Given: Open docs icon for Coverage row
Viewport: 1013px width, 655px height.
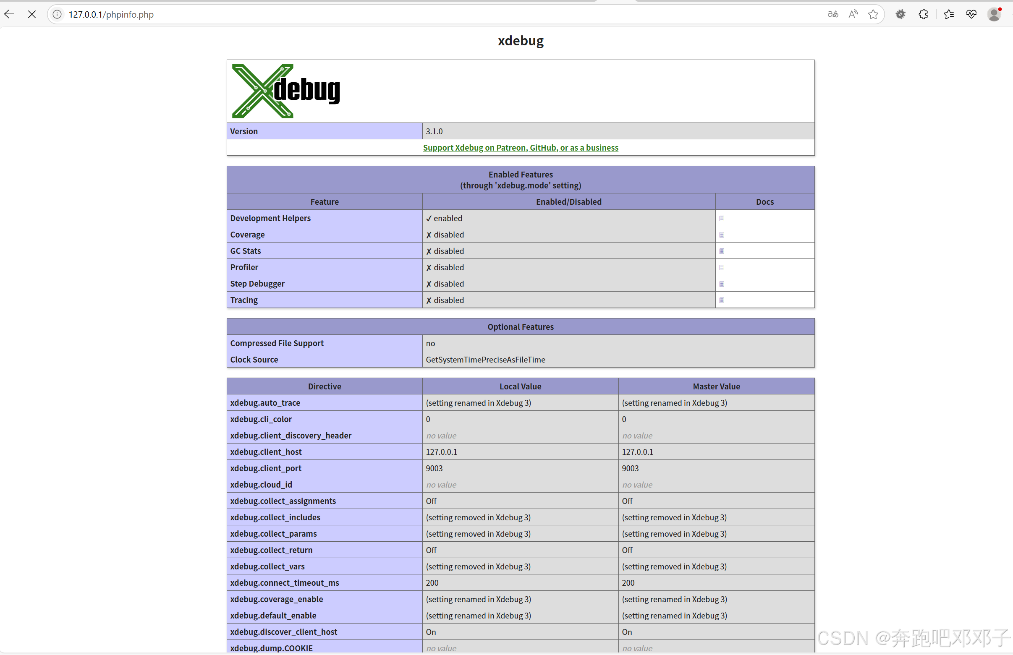Looking at the screenshot, I should (x=722, y=235).
